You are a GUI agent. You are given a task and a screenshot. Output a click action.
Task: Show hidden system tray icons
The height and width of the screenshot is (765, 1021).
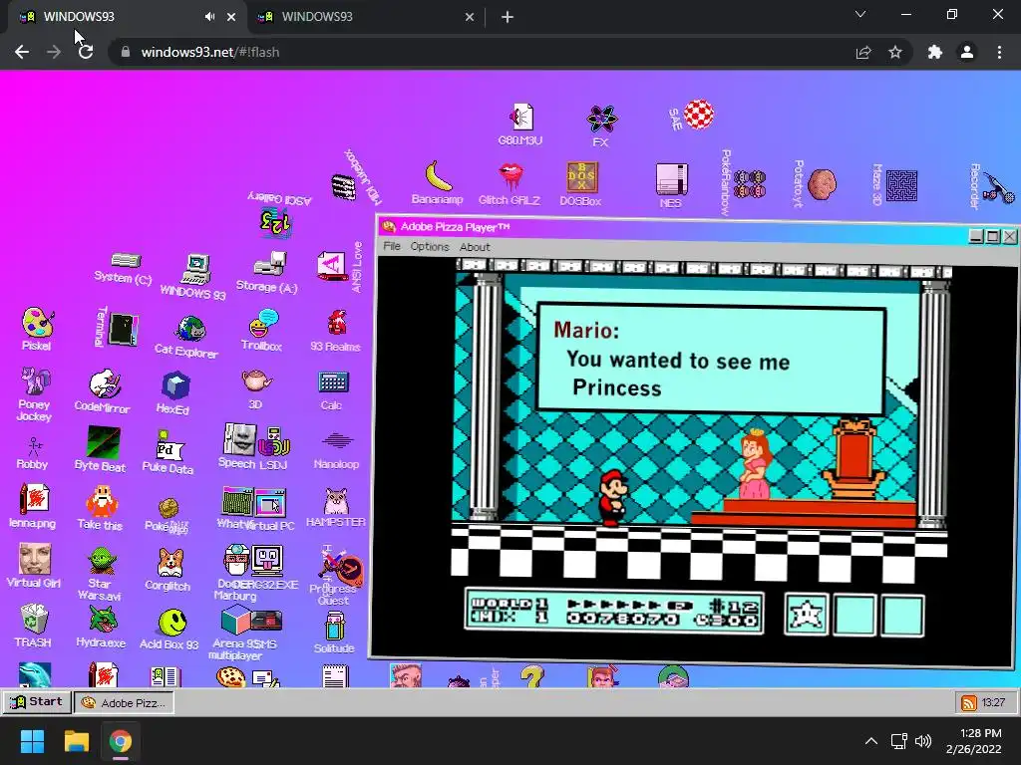pyautogui.click(x=871, y=741)
